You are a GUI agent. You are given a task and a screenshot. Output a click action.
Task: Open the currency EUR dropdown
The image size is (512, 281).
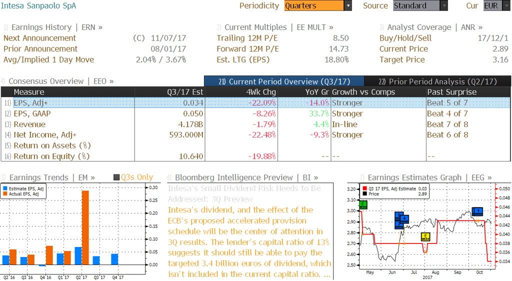(x=496, y=5)
